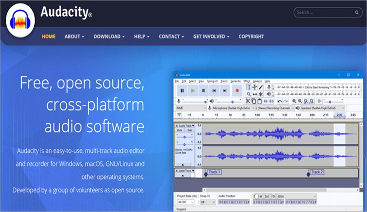Open the COPYRIGHT page link
The height and width of the screenshot is (212, 367).
[251, 37]
